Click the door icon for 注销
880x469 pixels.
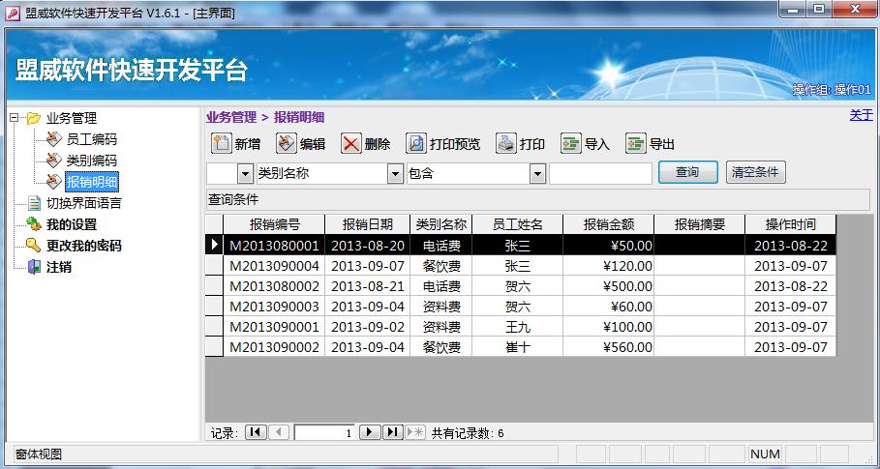pyautogui.click(x=34, y=267)
